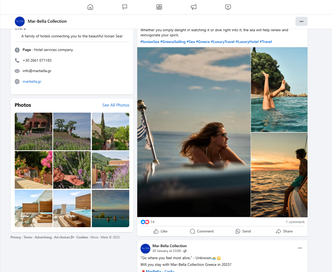Open the insights chart icon
Image resolution: width=332 pixels, height=272 pixels.
pyautogui.click(x=159, y=7)
